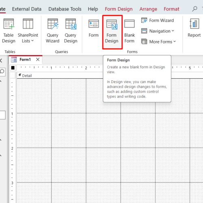Screen dimensions: 203x203
Task: Click the Table Design icon
Action: [9, 31]
